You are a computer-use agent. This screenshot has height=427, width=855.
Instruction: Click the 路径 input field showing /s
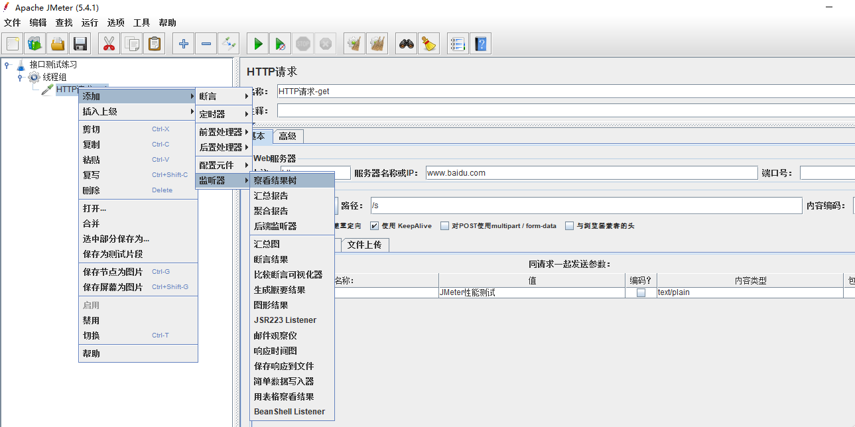coord(586,206)
